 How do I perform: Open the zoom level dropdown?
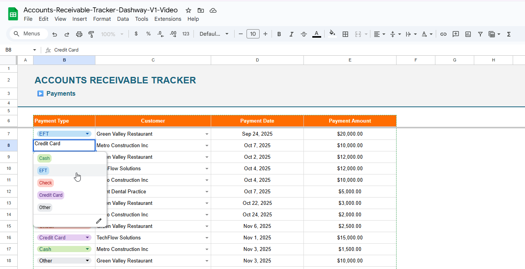pyautogui.click(x=112, y=34)
